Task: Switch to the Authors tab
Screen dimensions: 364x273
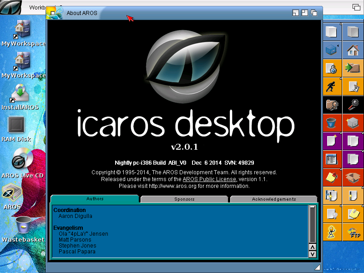Action: 95,199
